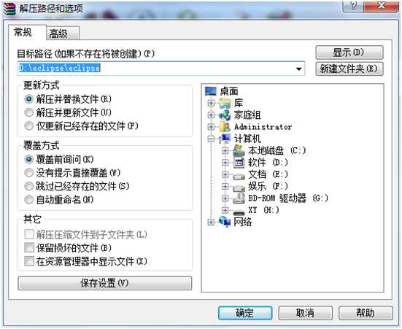This screenshot has width=402, height=329.
Task: Click the 家庭组 homegroup icon
Action: [x=225, y=115]
